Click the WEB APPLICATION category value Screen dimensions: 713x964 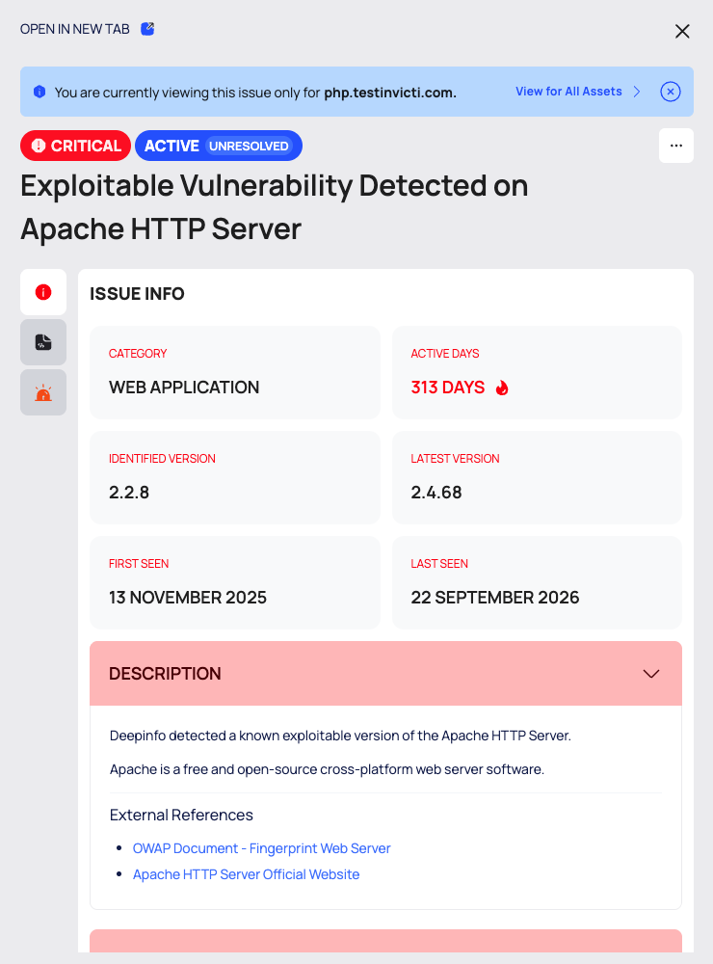[x=184, y=388]
